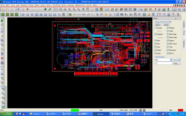This screenshot has height=116, width=186.
Task: Click the red X delete icon
Action: 27,9
